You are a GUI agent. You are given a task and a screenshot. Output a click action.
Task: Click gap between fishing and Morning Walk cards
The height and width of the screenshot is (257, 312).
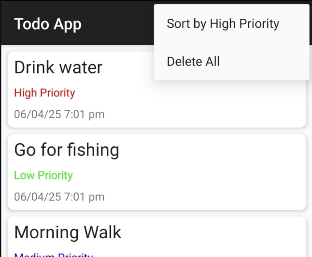point(157,213)
